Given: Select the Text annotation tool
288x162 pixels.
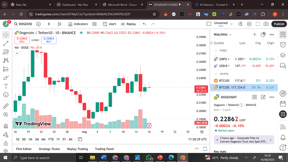Looking at the screenshot, I should click(6, 86).
